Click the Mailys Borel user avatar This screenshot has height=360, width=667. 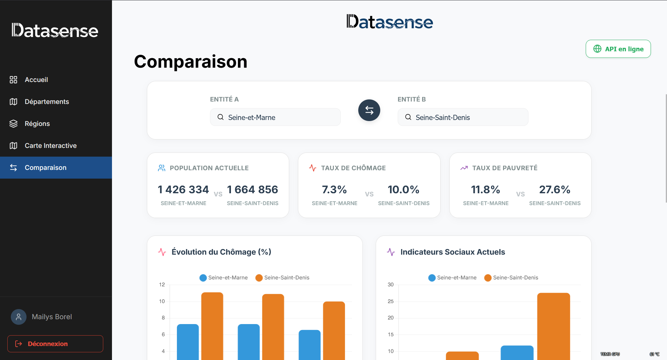(18, 317)
